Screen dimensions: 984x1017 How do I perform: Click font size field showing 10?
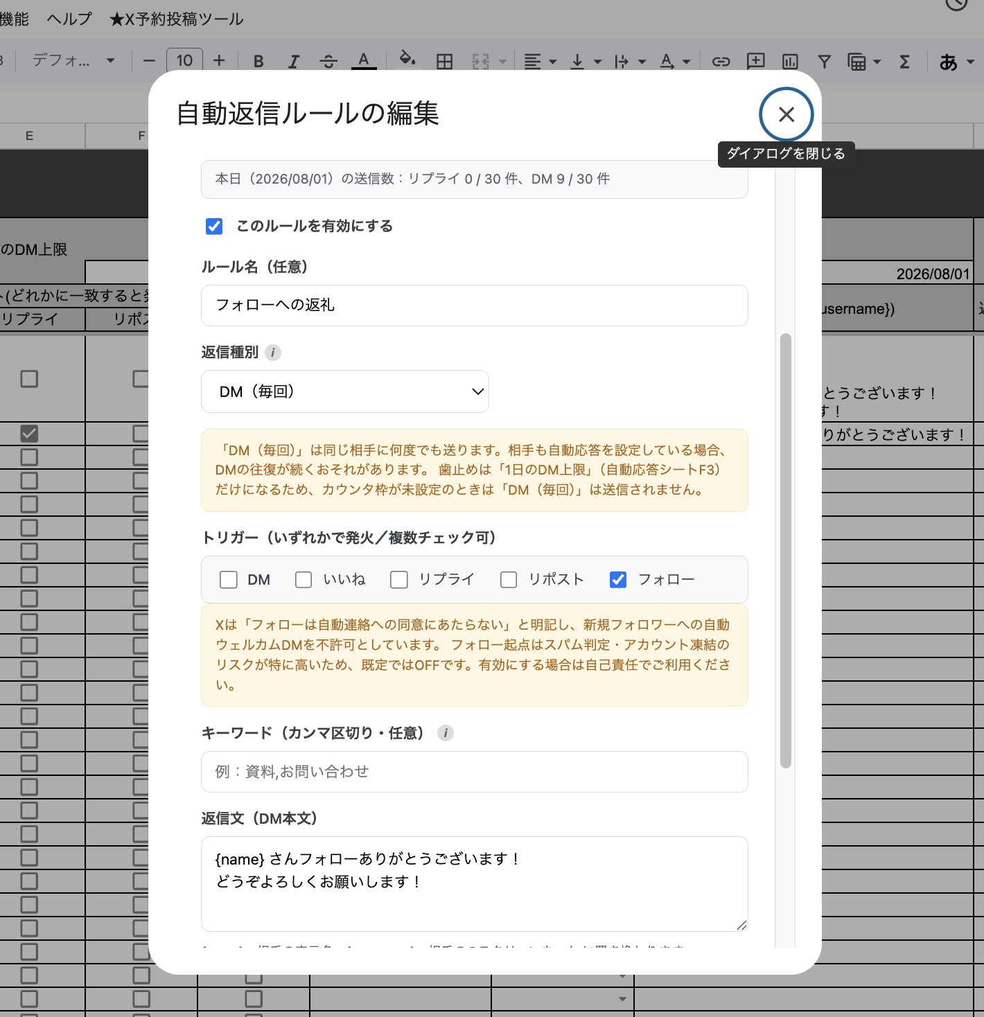[184, 60]
